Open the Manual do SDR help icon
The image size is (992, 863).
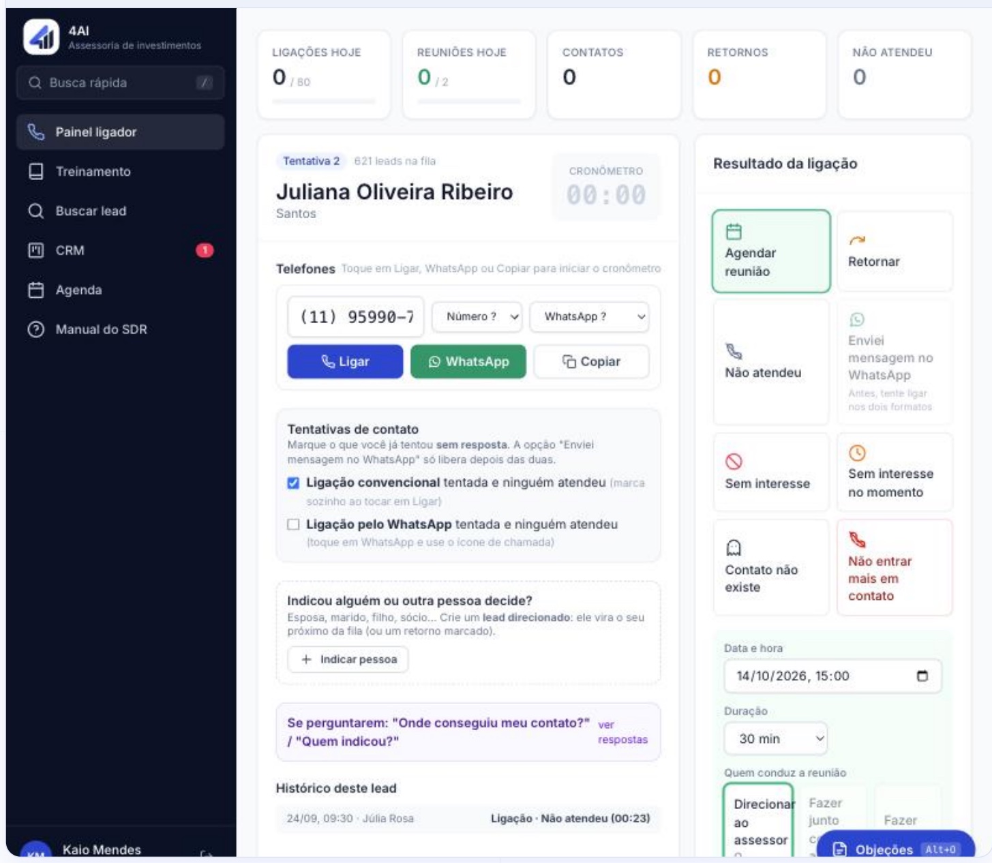click(x=36, y=329)
